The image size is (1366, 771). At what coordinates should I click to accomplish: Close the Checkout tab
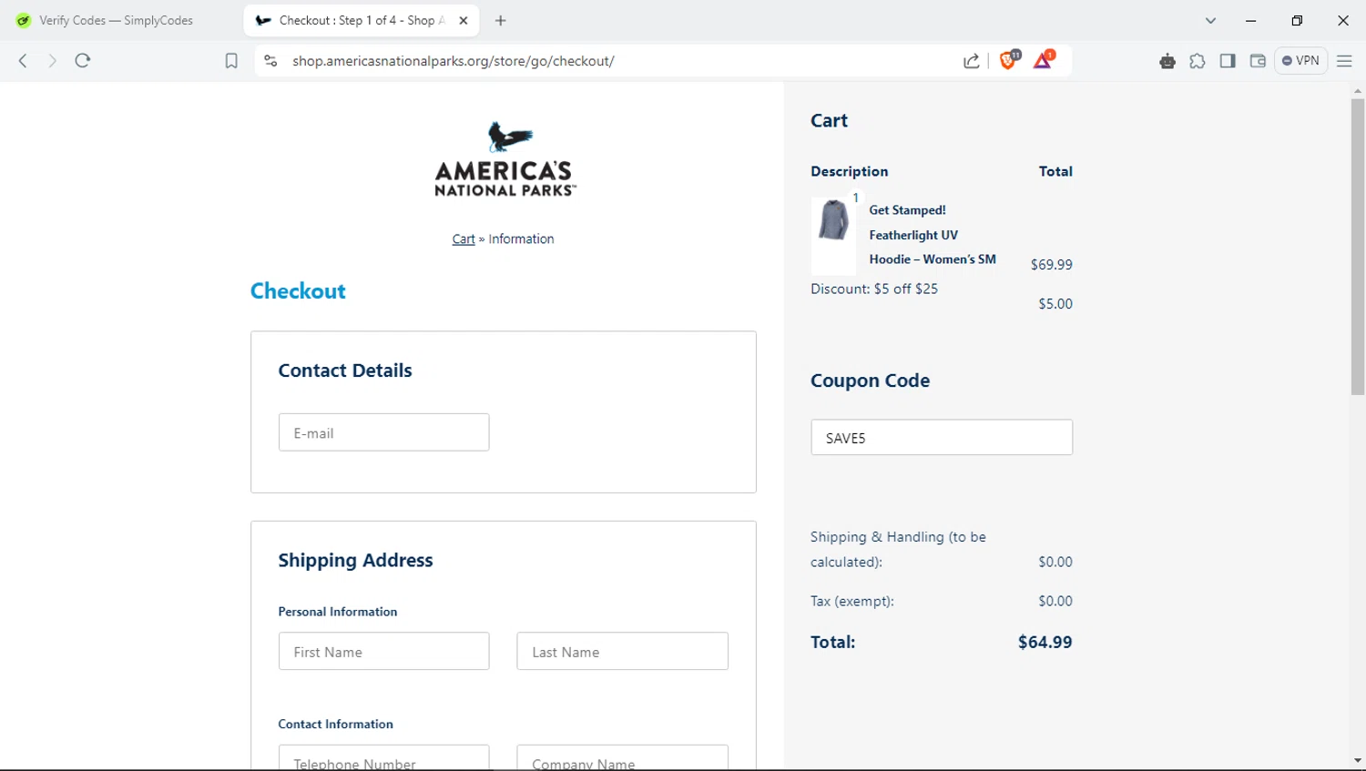(x=464, y=20)
